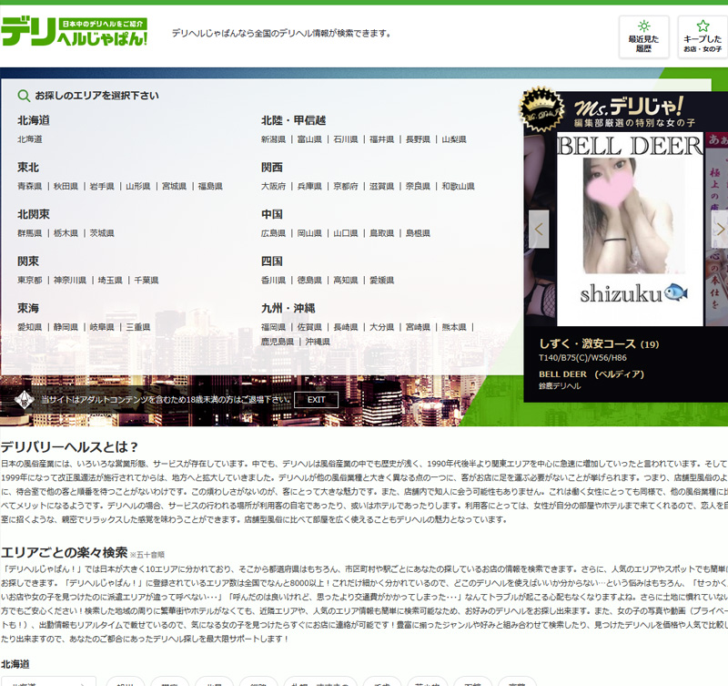Select 福岡県 in the 九州・沖縄 region

point(274,327)
